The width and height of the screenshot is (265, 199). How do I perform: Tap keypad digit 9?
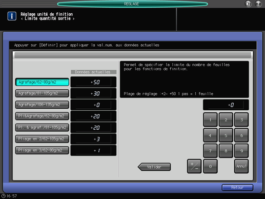coord(241,151)
